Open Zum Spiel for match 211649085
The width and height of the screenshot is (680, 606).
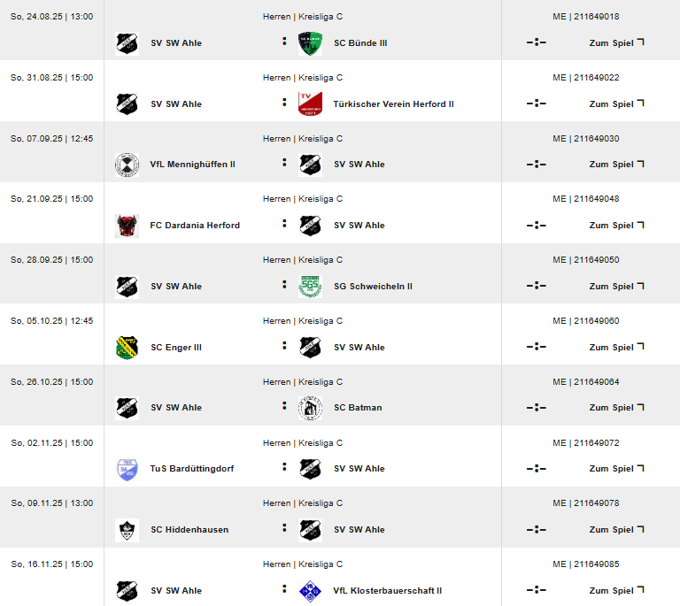click(x=616, y=590)
